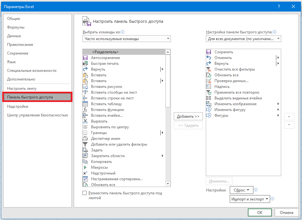This screenshot has width=302, height=220.
Task: Click the Отменить undo icon in right list
Action: coord(209,58)
